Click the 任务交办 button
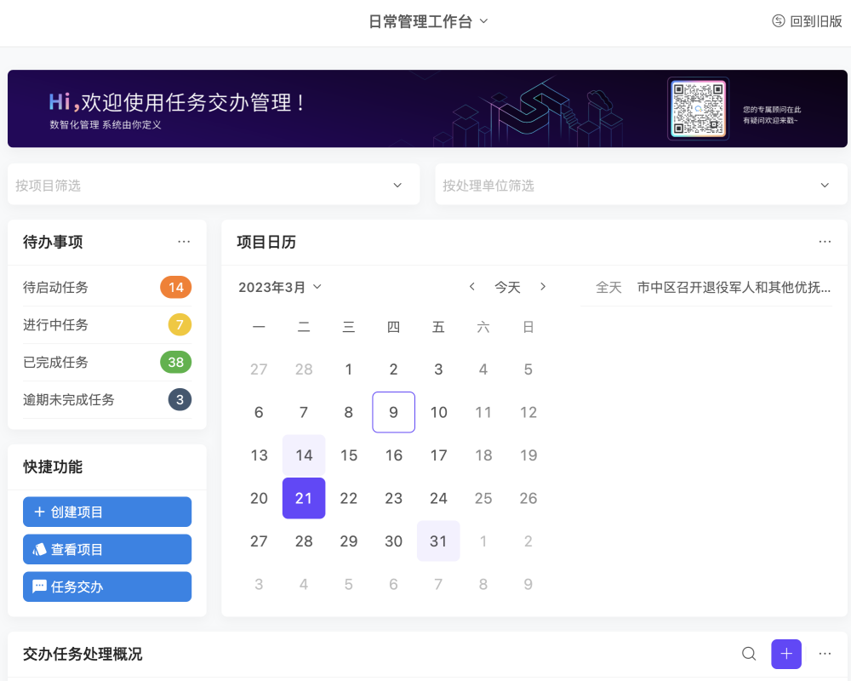The width and height of the screenshot is (851, 681). point(106,587)
